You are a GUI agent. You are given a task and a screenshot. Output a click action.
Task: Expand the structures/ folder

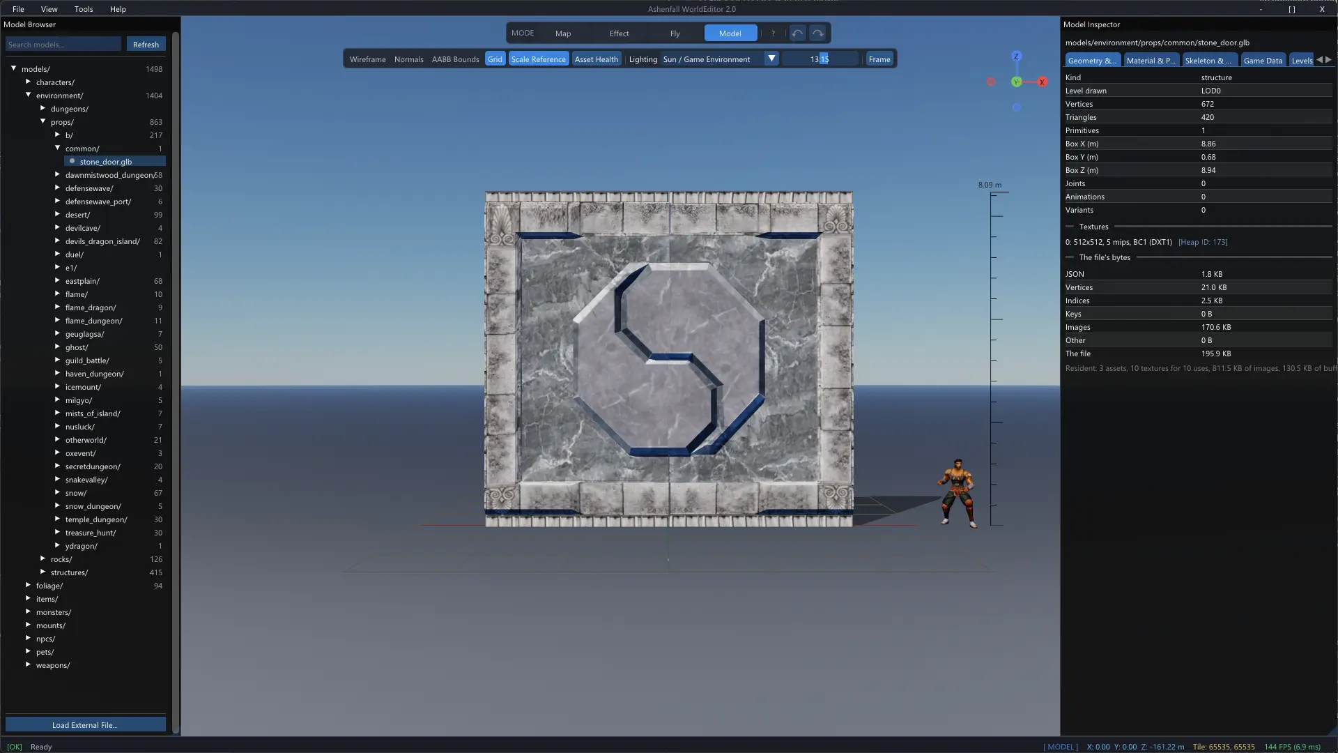[x=43, y=572]
